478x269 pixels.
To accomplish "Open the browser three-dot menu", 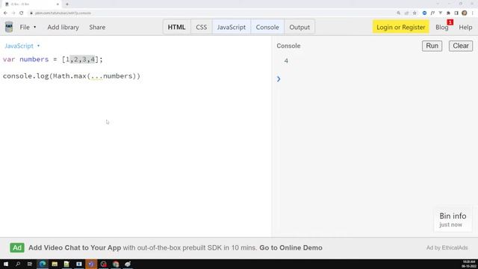I will tap(473, 13).
